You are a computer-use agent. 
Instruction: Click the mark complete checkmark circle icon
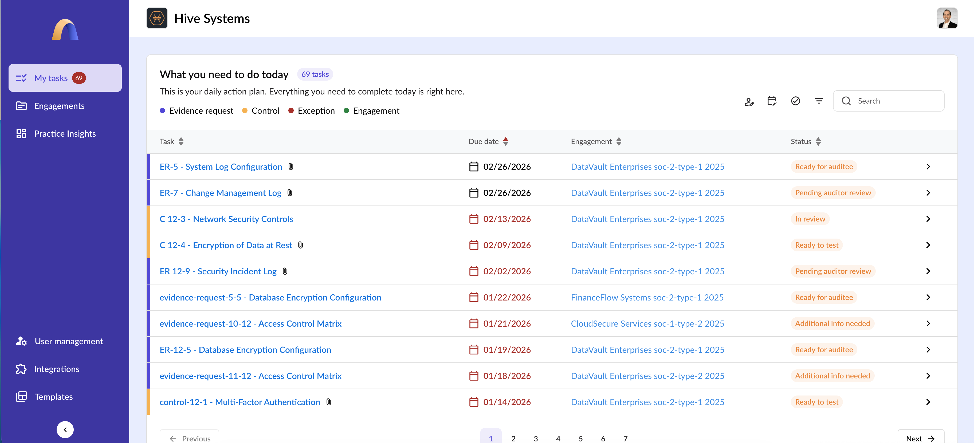(795, 101)
